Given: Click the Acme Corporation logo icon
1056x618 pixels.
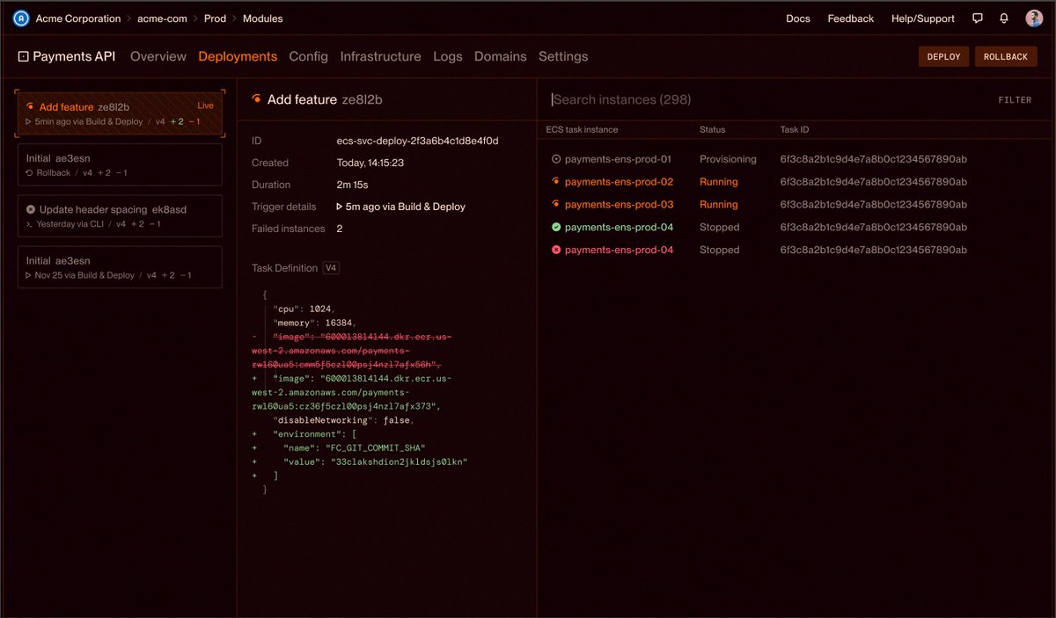Looking at the screenshot, I should 21,18.
